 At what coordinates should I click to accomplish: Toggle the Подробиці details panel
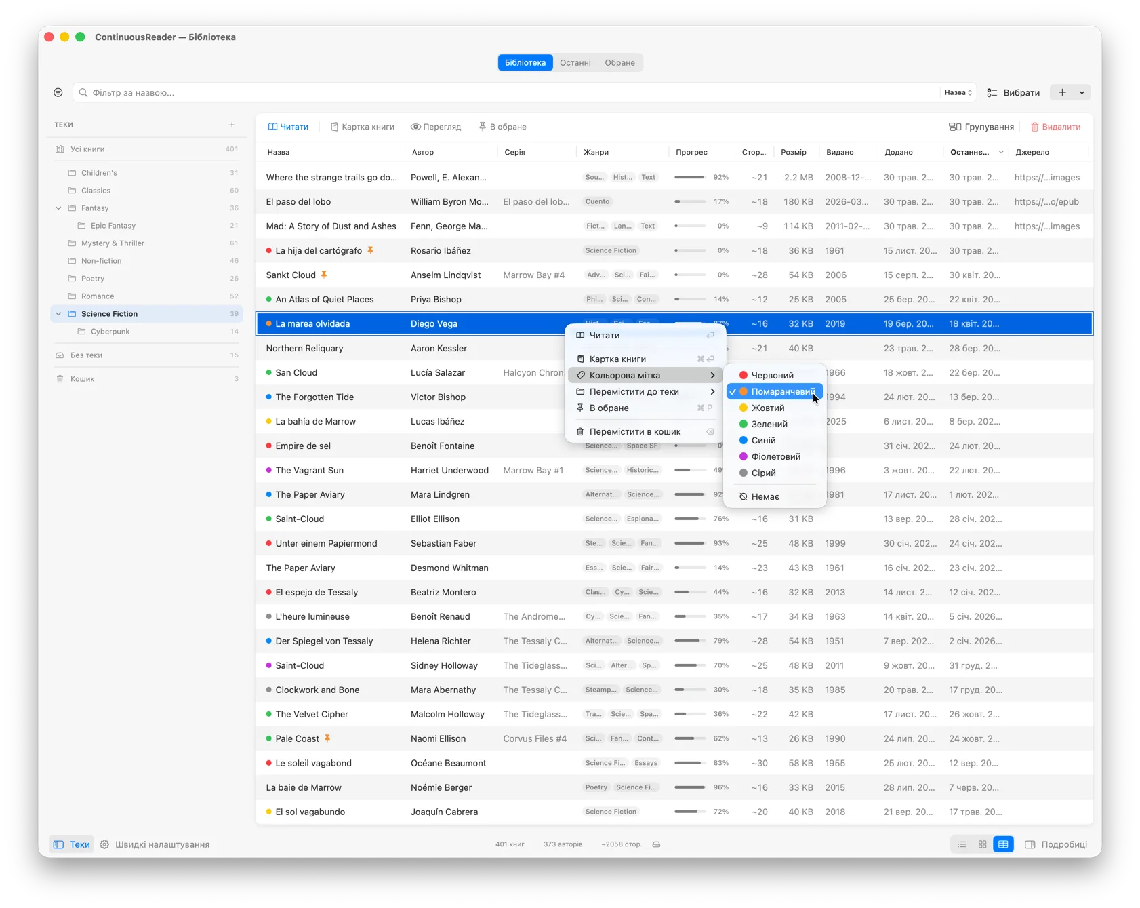tap(1056, 844)
